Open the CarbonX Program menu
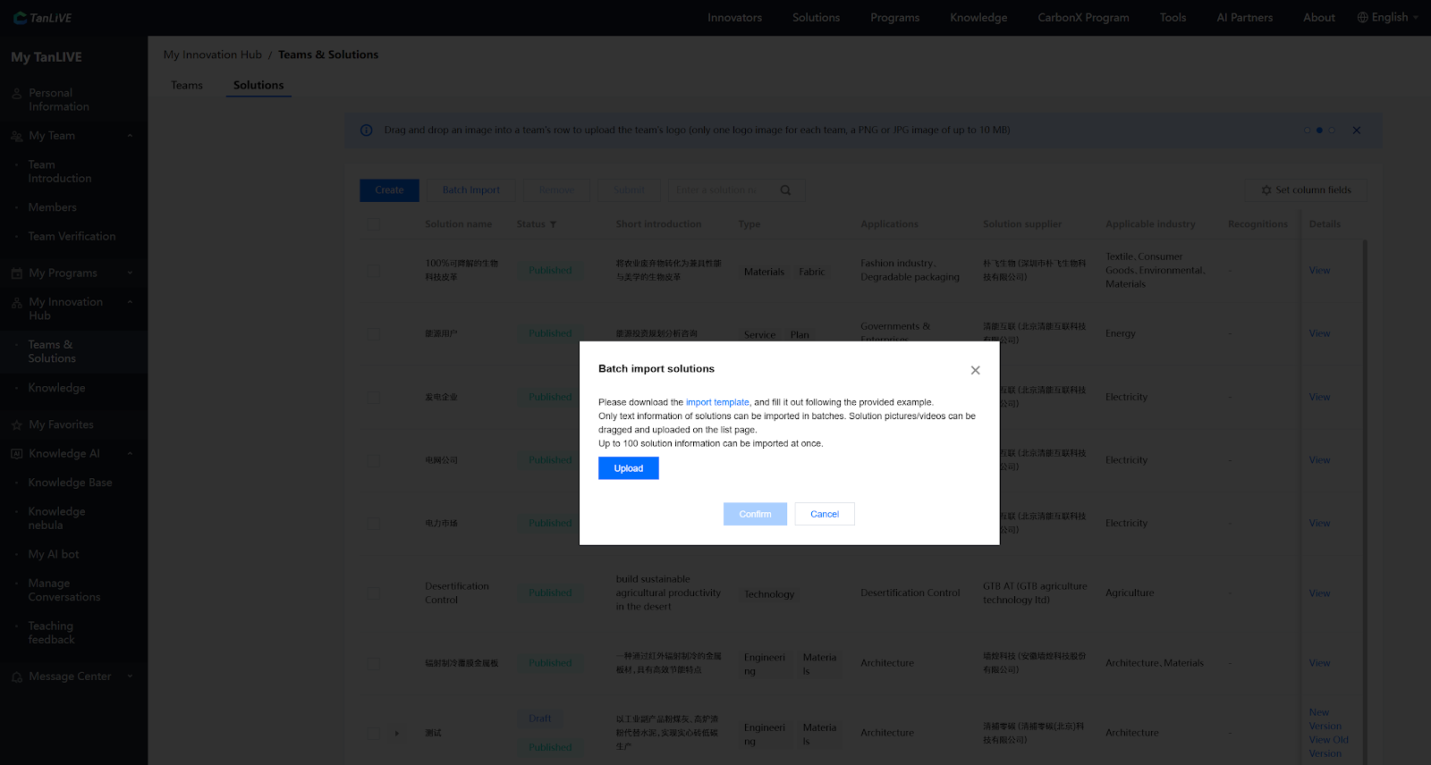 1083,17
